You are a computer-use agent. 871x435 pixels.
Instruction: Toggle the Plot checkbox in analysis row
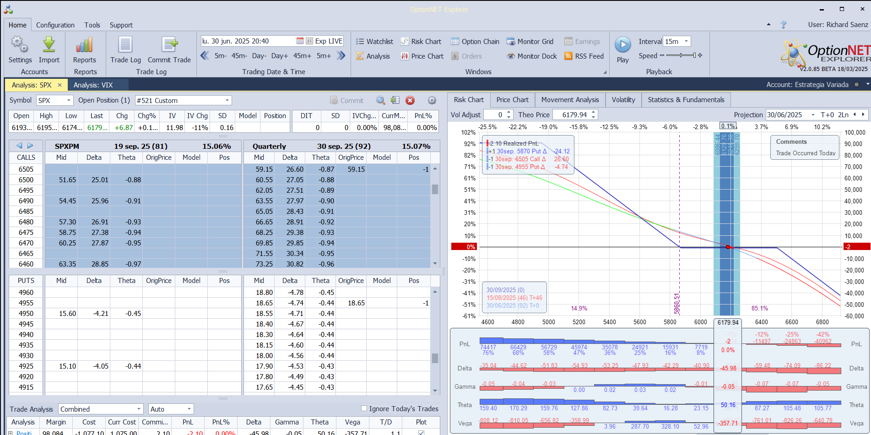coord(421,432)
